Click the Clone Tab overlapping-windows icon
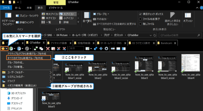 pos(41,49)
